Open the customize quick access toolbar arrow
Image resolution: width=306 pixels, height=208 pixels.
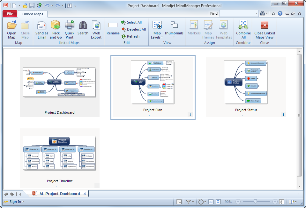[x=75, y=6]
